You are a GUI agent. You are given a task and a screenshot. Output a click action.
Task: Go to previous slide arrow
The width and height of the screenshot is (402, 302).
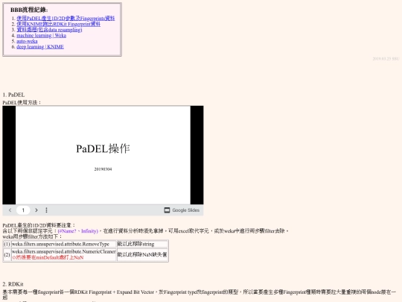(10, 210)
